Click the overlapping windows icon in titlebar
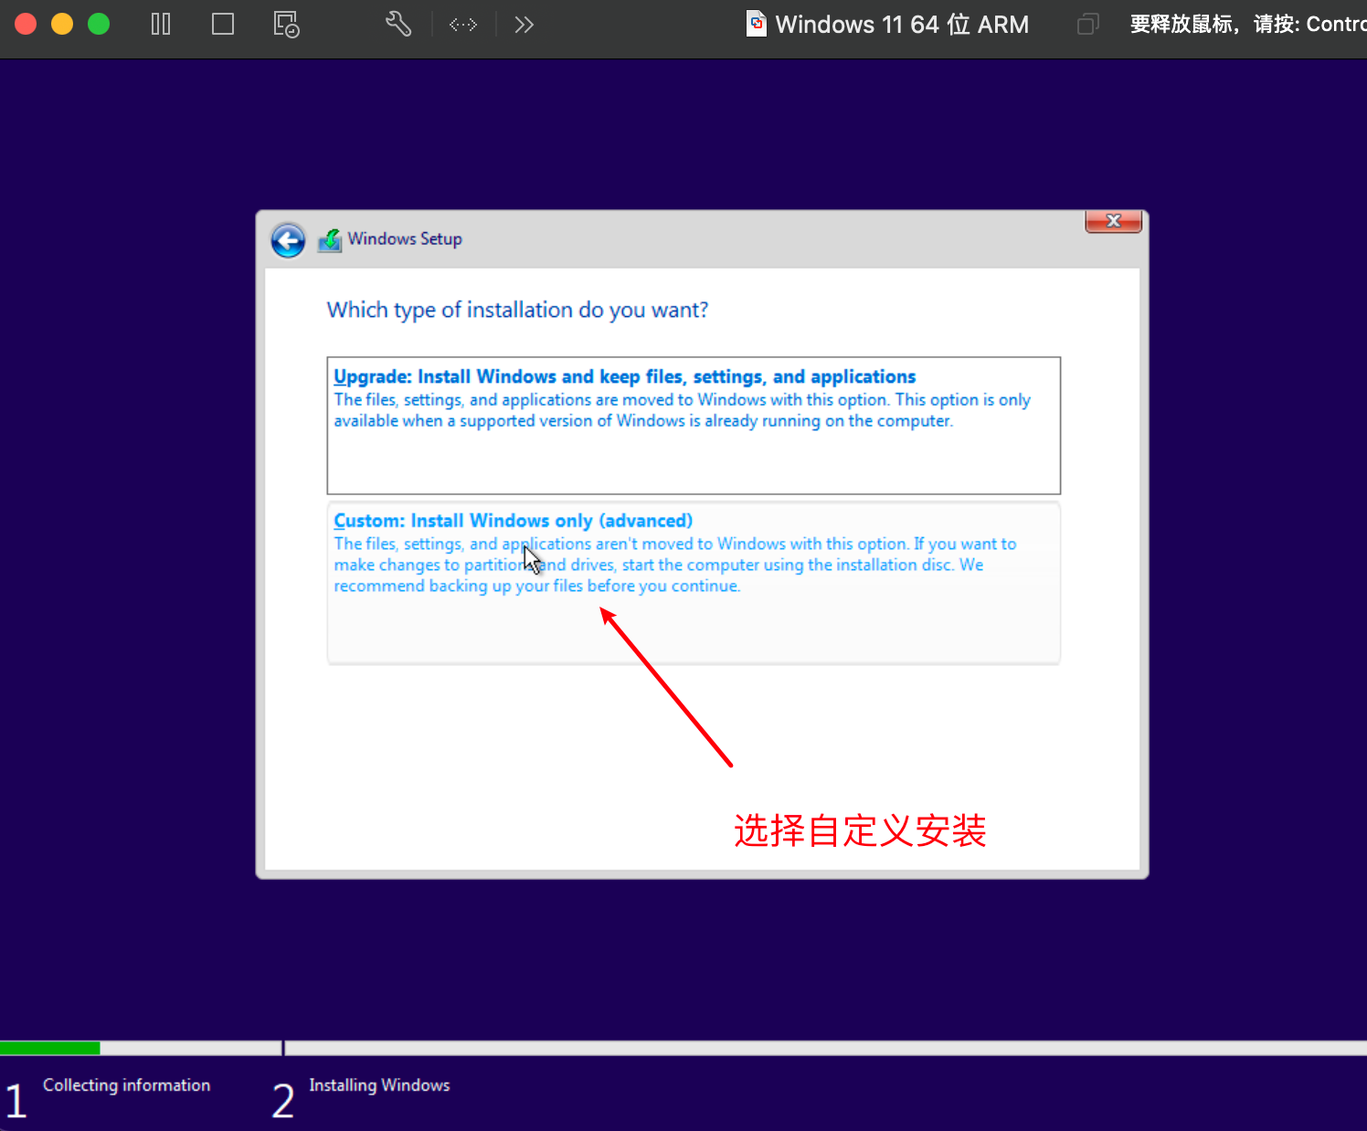 1087,24
